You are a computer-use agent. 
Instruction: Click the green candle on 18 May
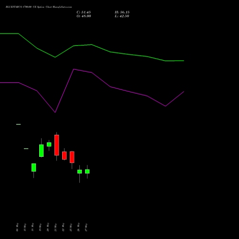pyautogui.click(x=34, y=167)
